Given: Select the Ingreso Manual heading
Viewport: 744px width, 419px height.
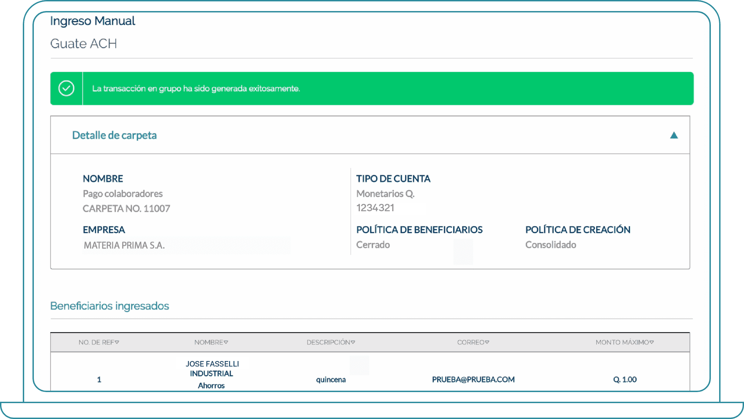Looking at the screenshot, I should pos(93,21).
